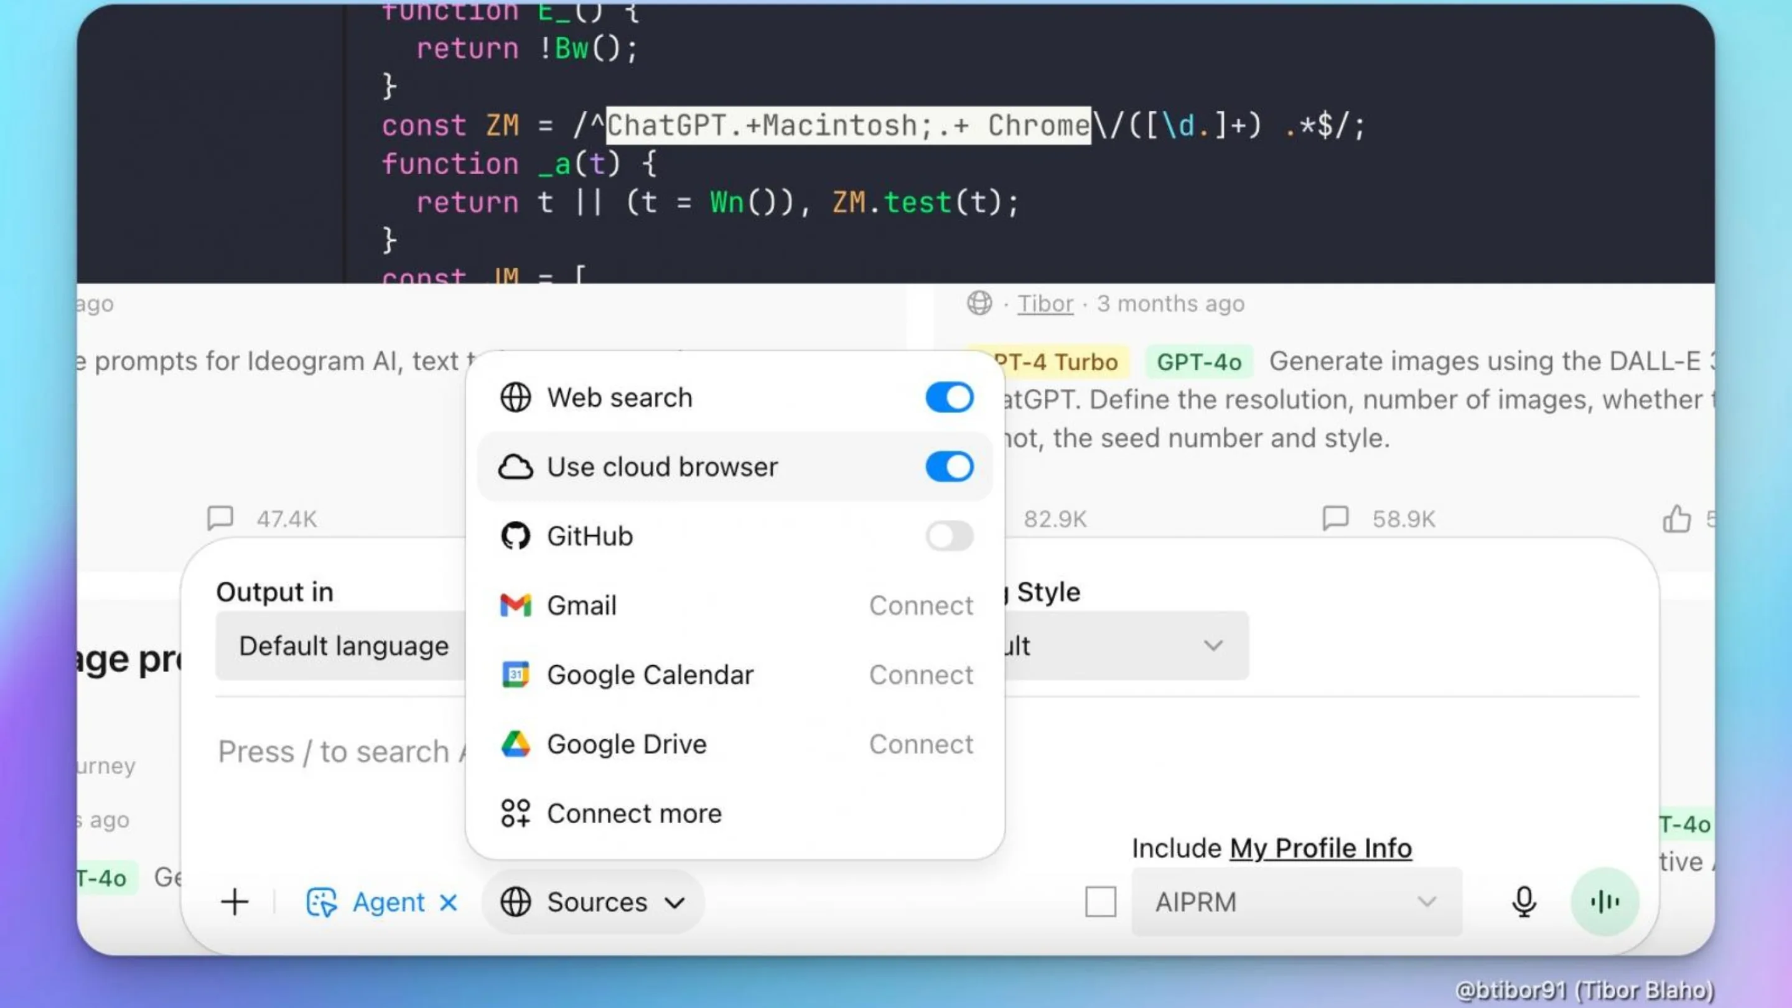Screen dimensions: 1792x1008
Task: Select the Gmail menu entry
Action: tap(735, 605)
